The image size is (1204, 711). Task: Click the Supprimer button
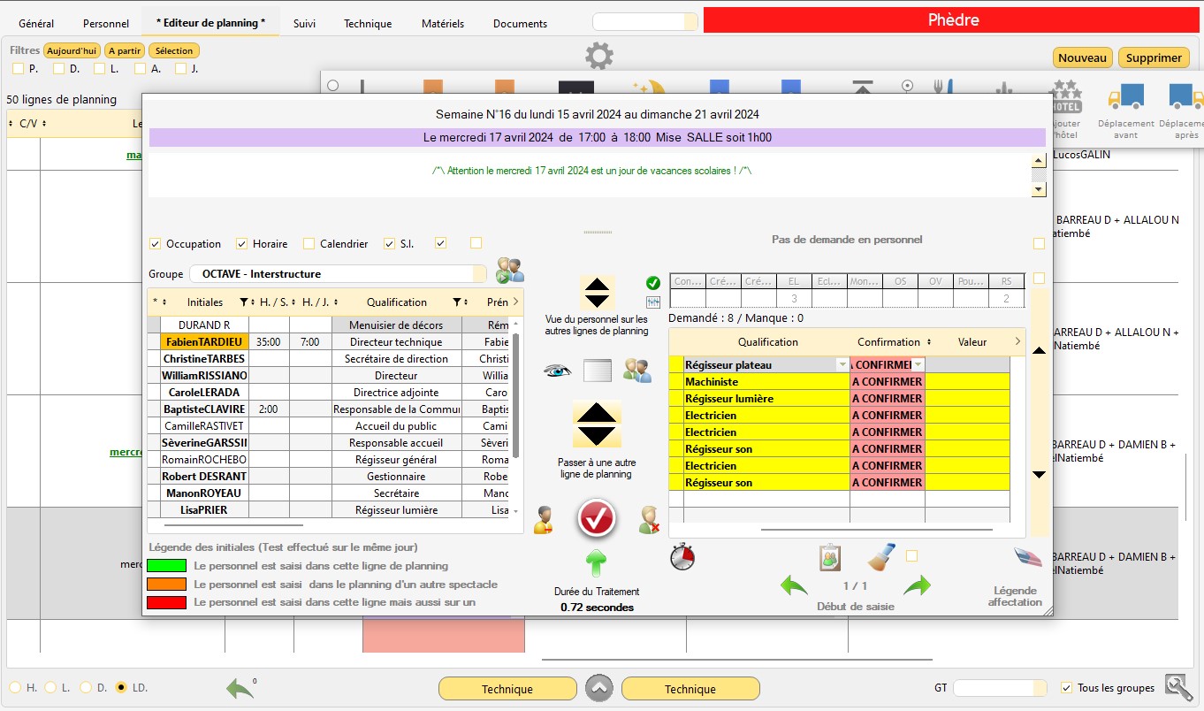pyautogui.click(x=1154, y=57)
